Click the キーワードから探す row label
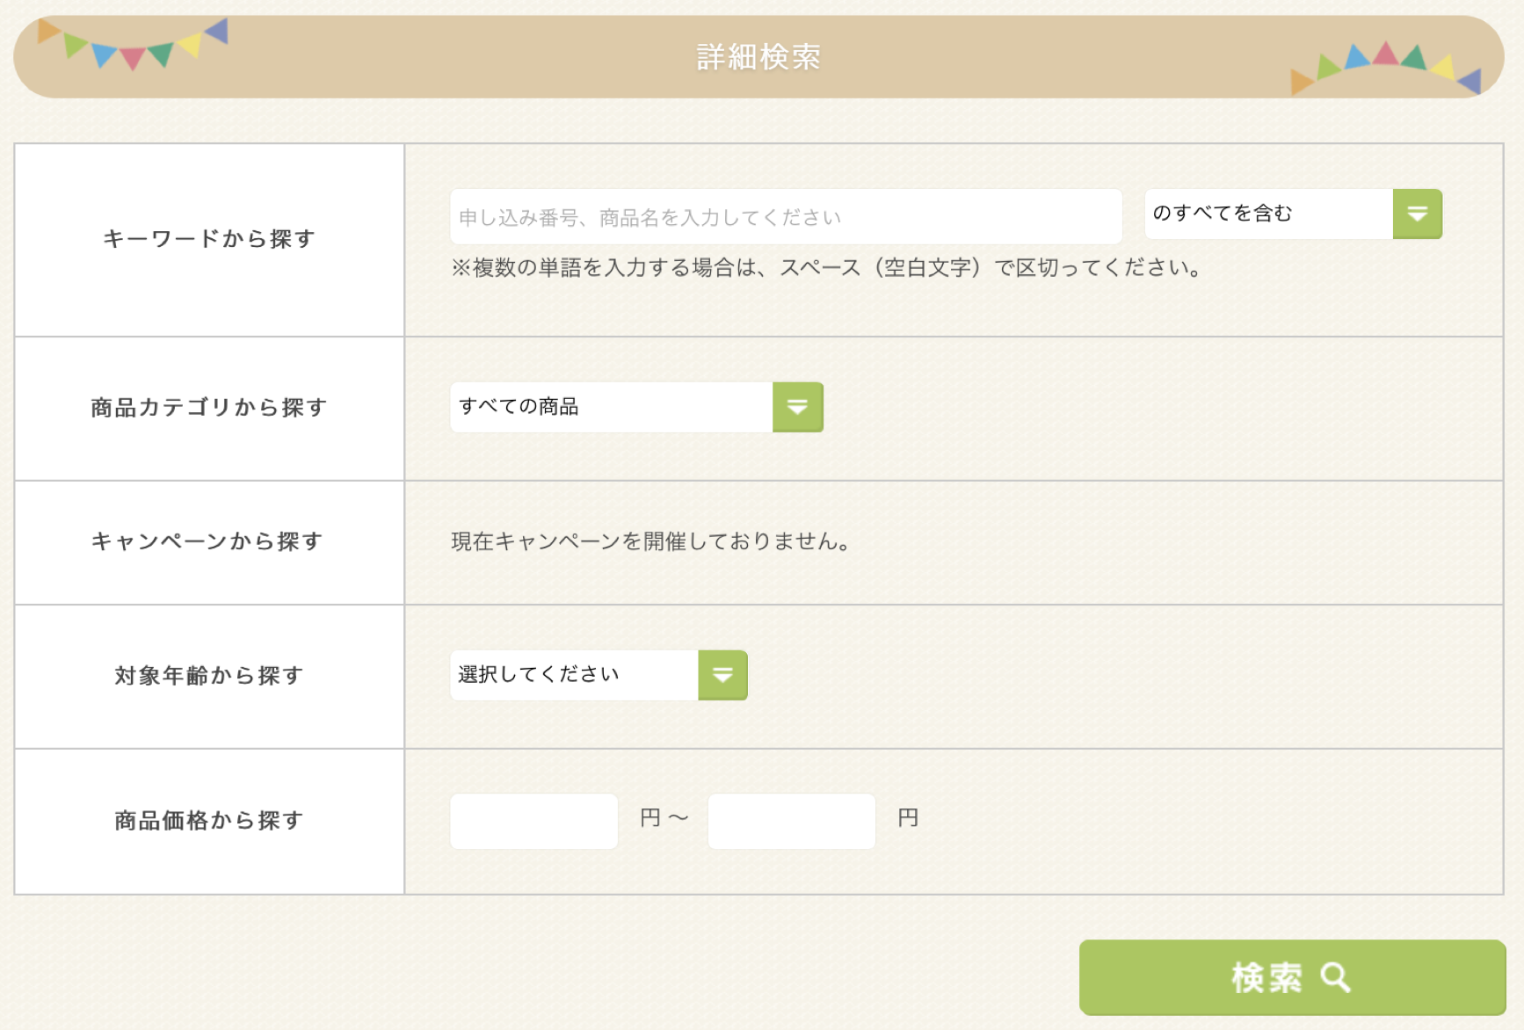Screen dimensions: 1524x1030 pyautogui.click(x=209, y=239)
